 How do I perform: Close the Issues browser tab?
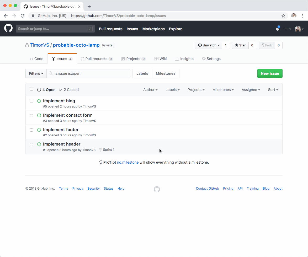(79, 7)
